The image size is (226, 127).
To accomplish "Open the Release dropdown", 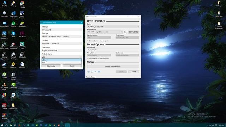I will pos(61,37).
